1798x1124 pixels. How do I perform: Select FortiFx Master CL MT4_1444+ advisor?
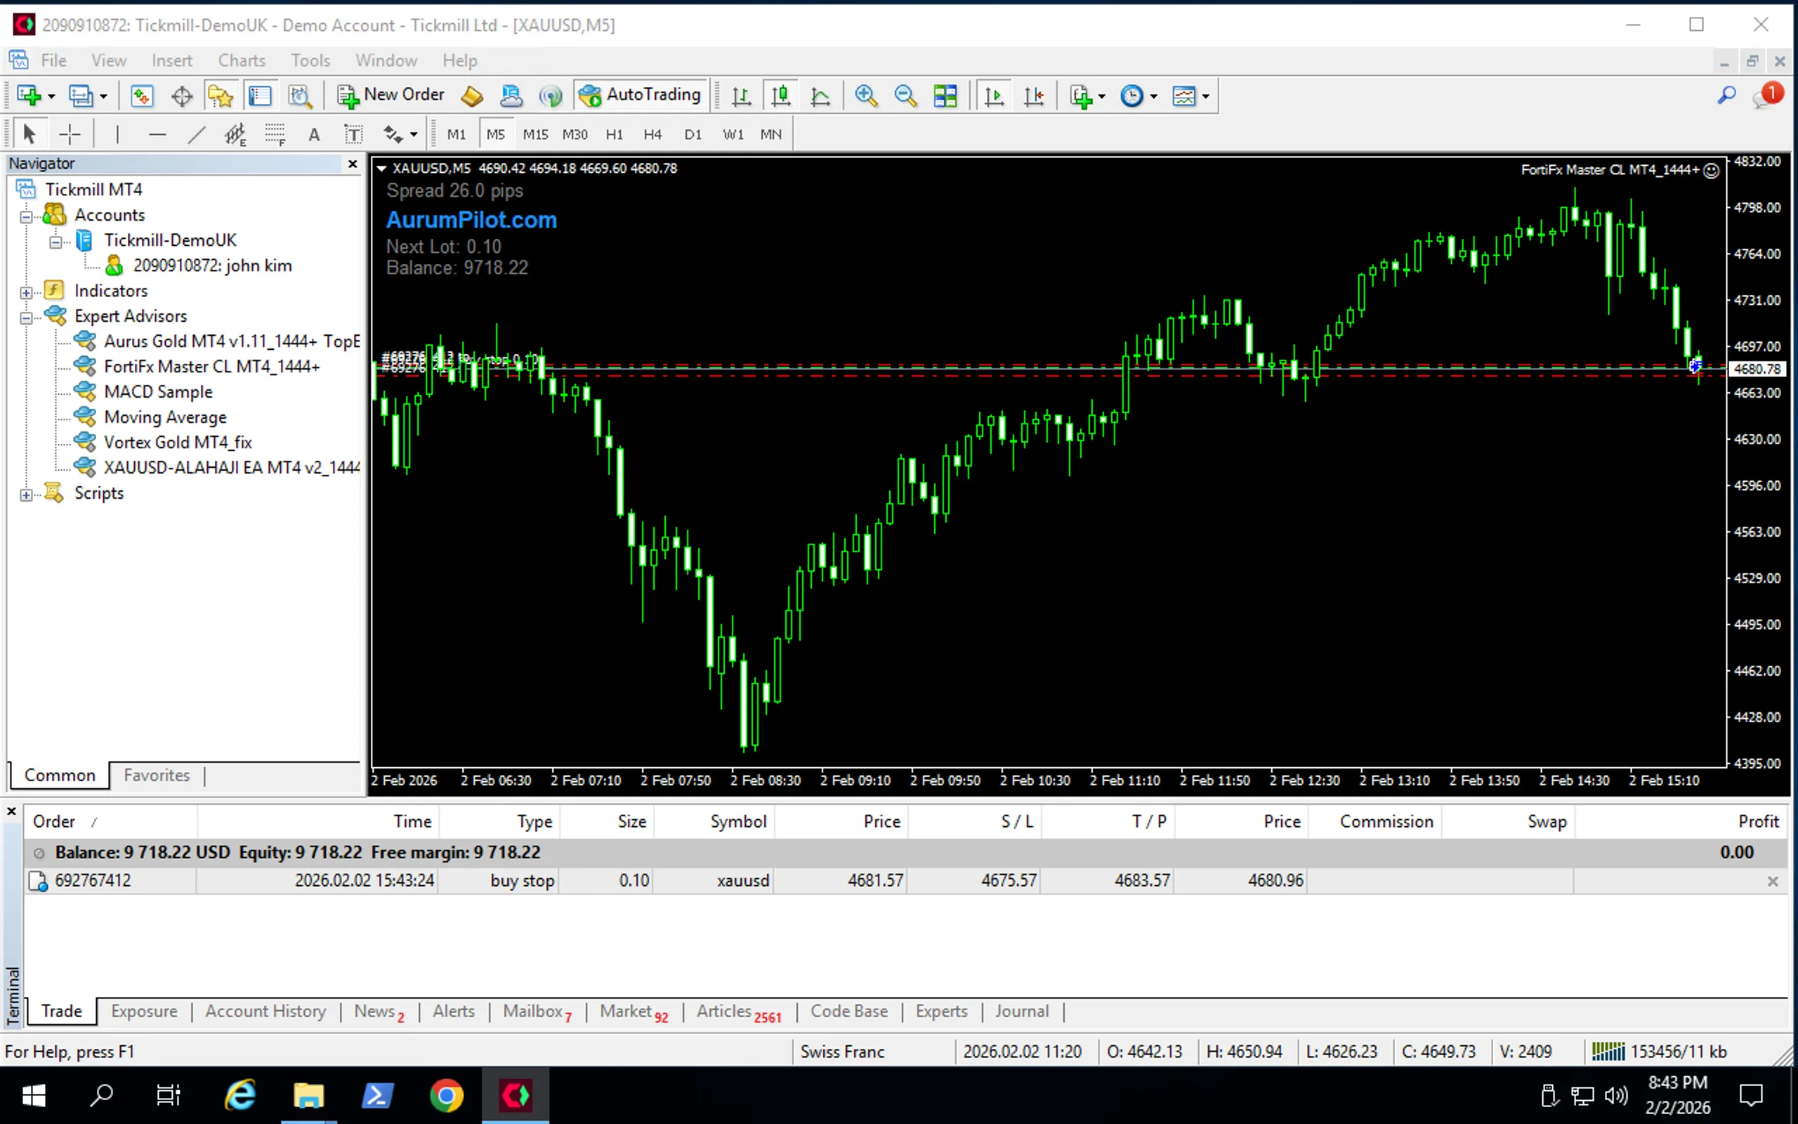pyautogui.click(x=211, y=367)
